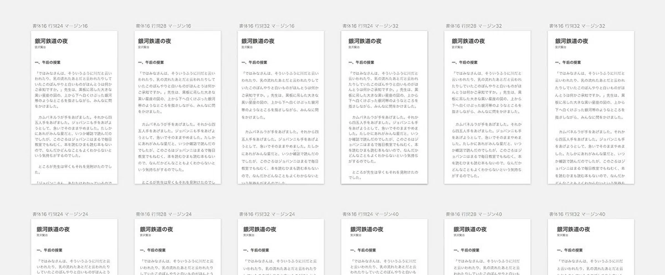This screenshot has height=275, width=665.
Task: Select heading 一、午后の授業 in 行間24 マージン24 artboard
Action: [x=50, y=250]
